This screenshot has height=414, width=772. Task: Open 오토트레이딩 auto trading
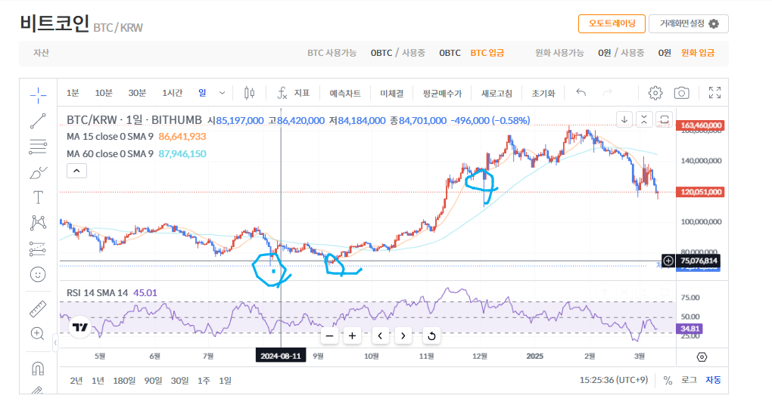(612, 23)
